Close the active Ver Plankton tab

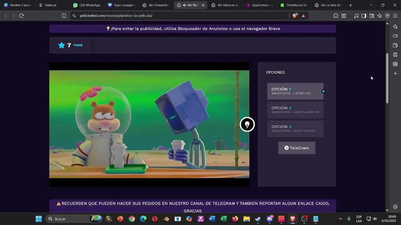click(203, 5)
